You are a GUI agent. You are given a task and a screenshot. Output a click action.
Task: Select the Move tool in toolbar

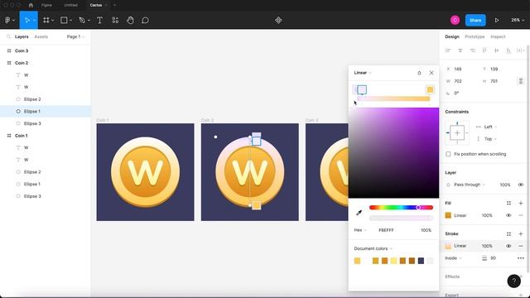pyautogui.click(x=27, y=20)
